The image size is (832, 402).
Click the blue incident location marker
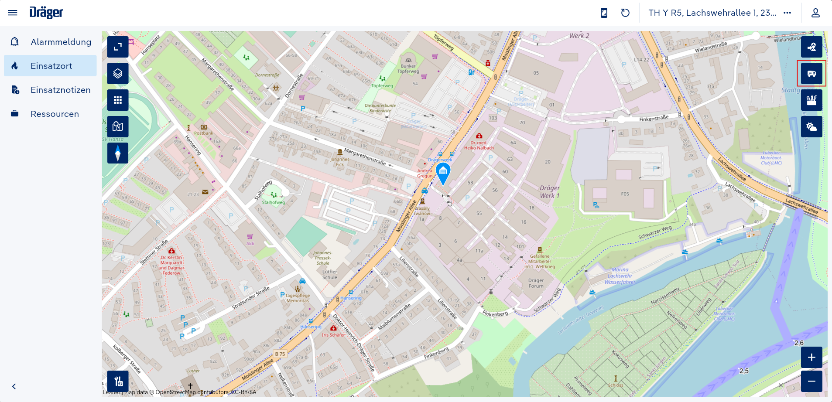pos(443,174)
